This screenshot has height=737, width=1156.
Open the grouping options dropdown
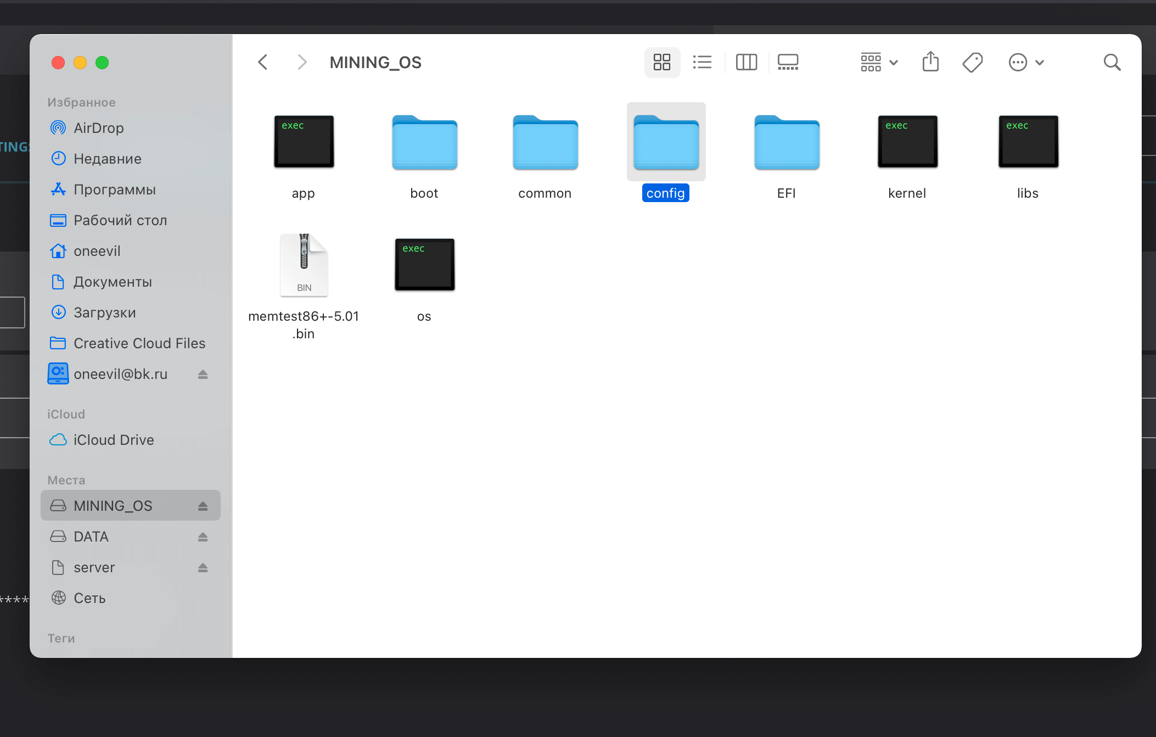879,62
